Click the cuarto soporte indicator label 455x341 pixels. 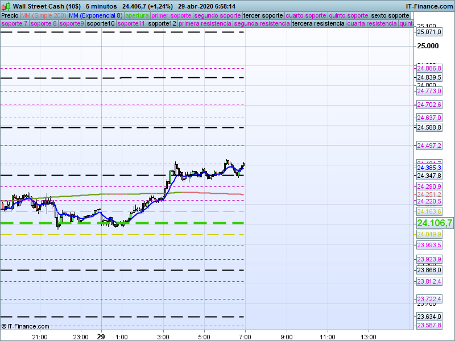pos(306,16)
